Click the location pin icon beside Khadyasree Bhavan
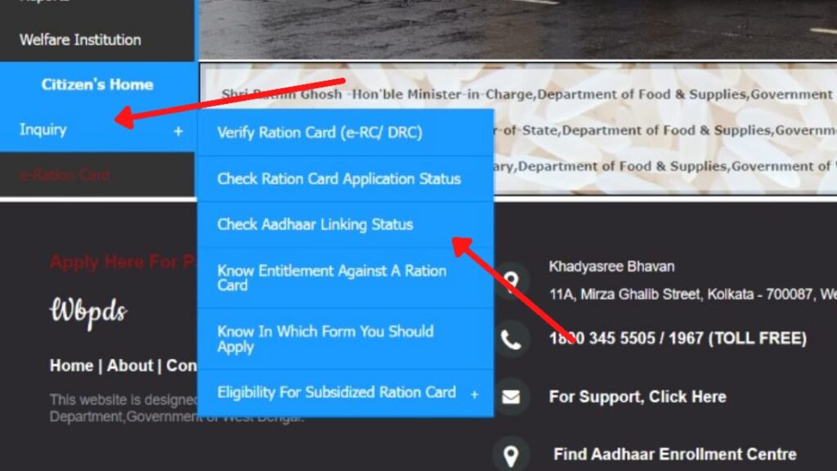The image size is (837, 471). coord(512,280)
